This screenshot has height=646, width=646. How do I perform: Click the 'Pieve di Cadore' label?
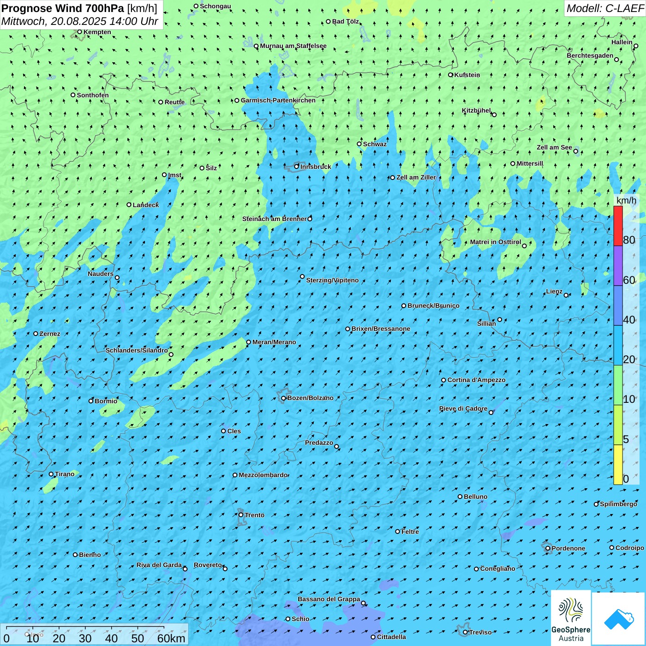[463, 408]
